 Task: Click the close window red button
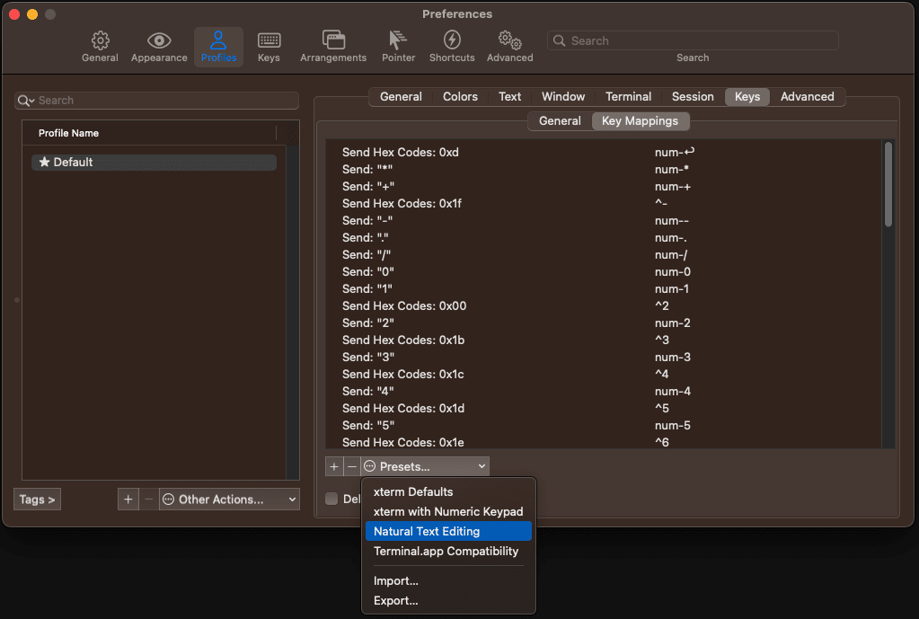[x=14, y=14]
